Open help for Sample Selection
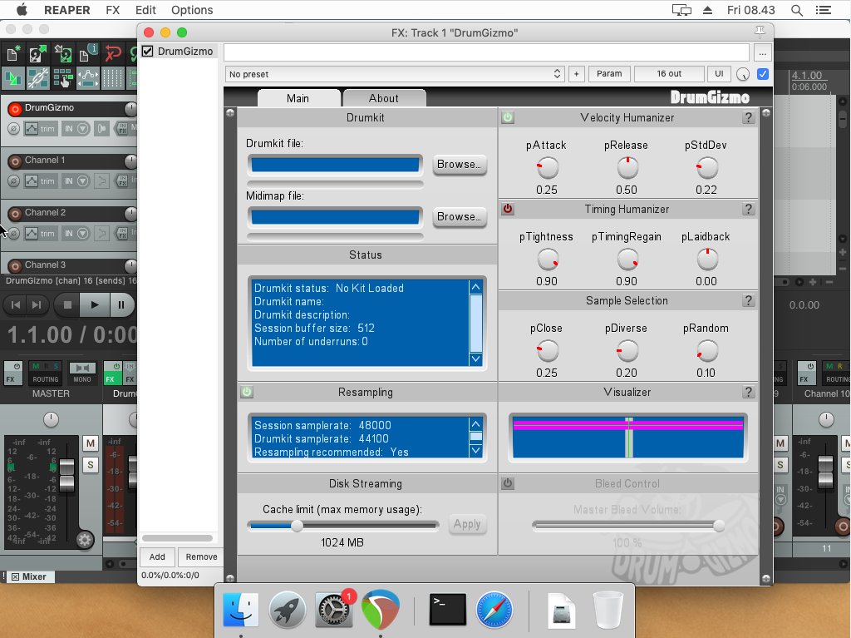The height and width of the screenshot is (638, 851). (x=749, y=300)
